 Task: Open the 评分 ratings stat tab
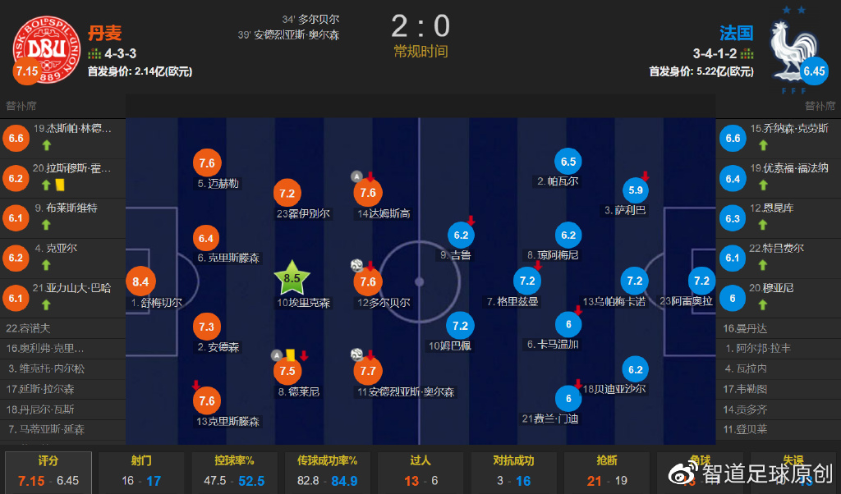48,472
